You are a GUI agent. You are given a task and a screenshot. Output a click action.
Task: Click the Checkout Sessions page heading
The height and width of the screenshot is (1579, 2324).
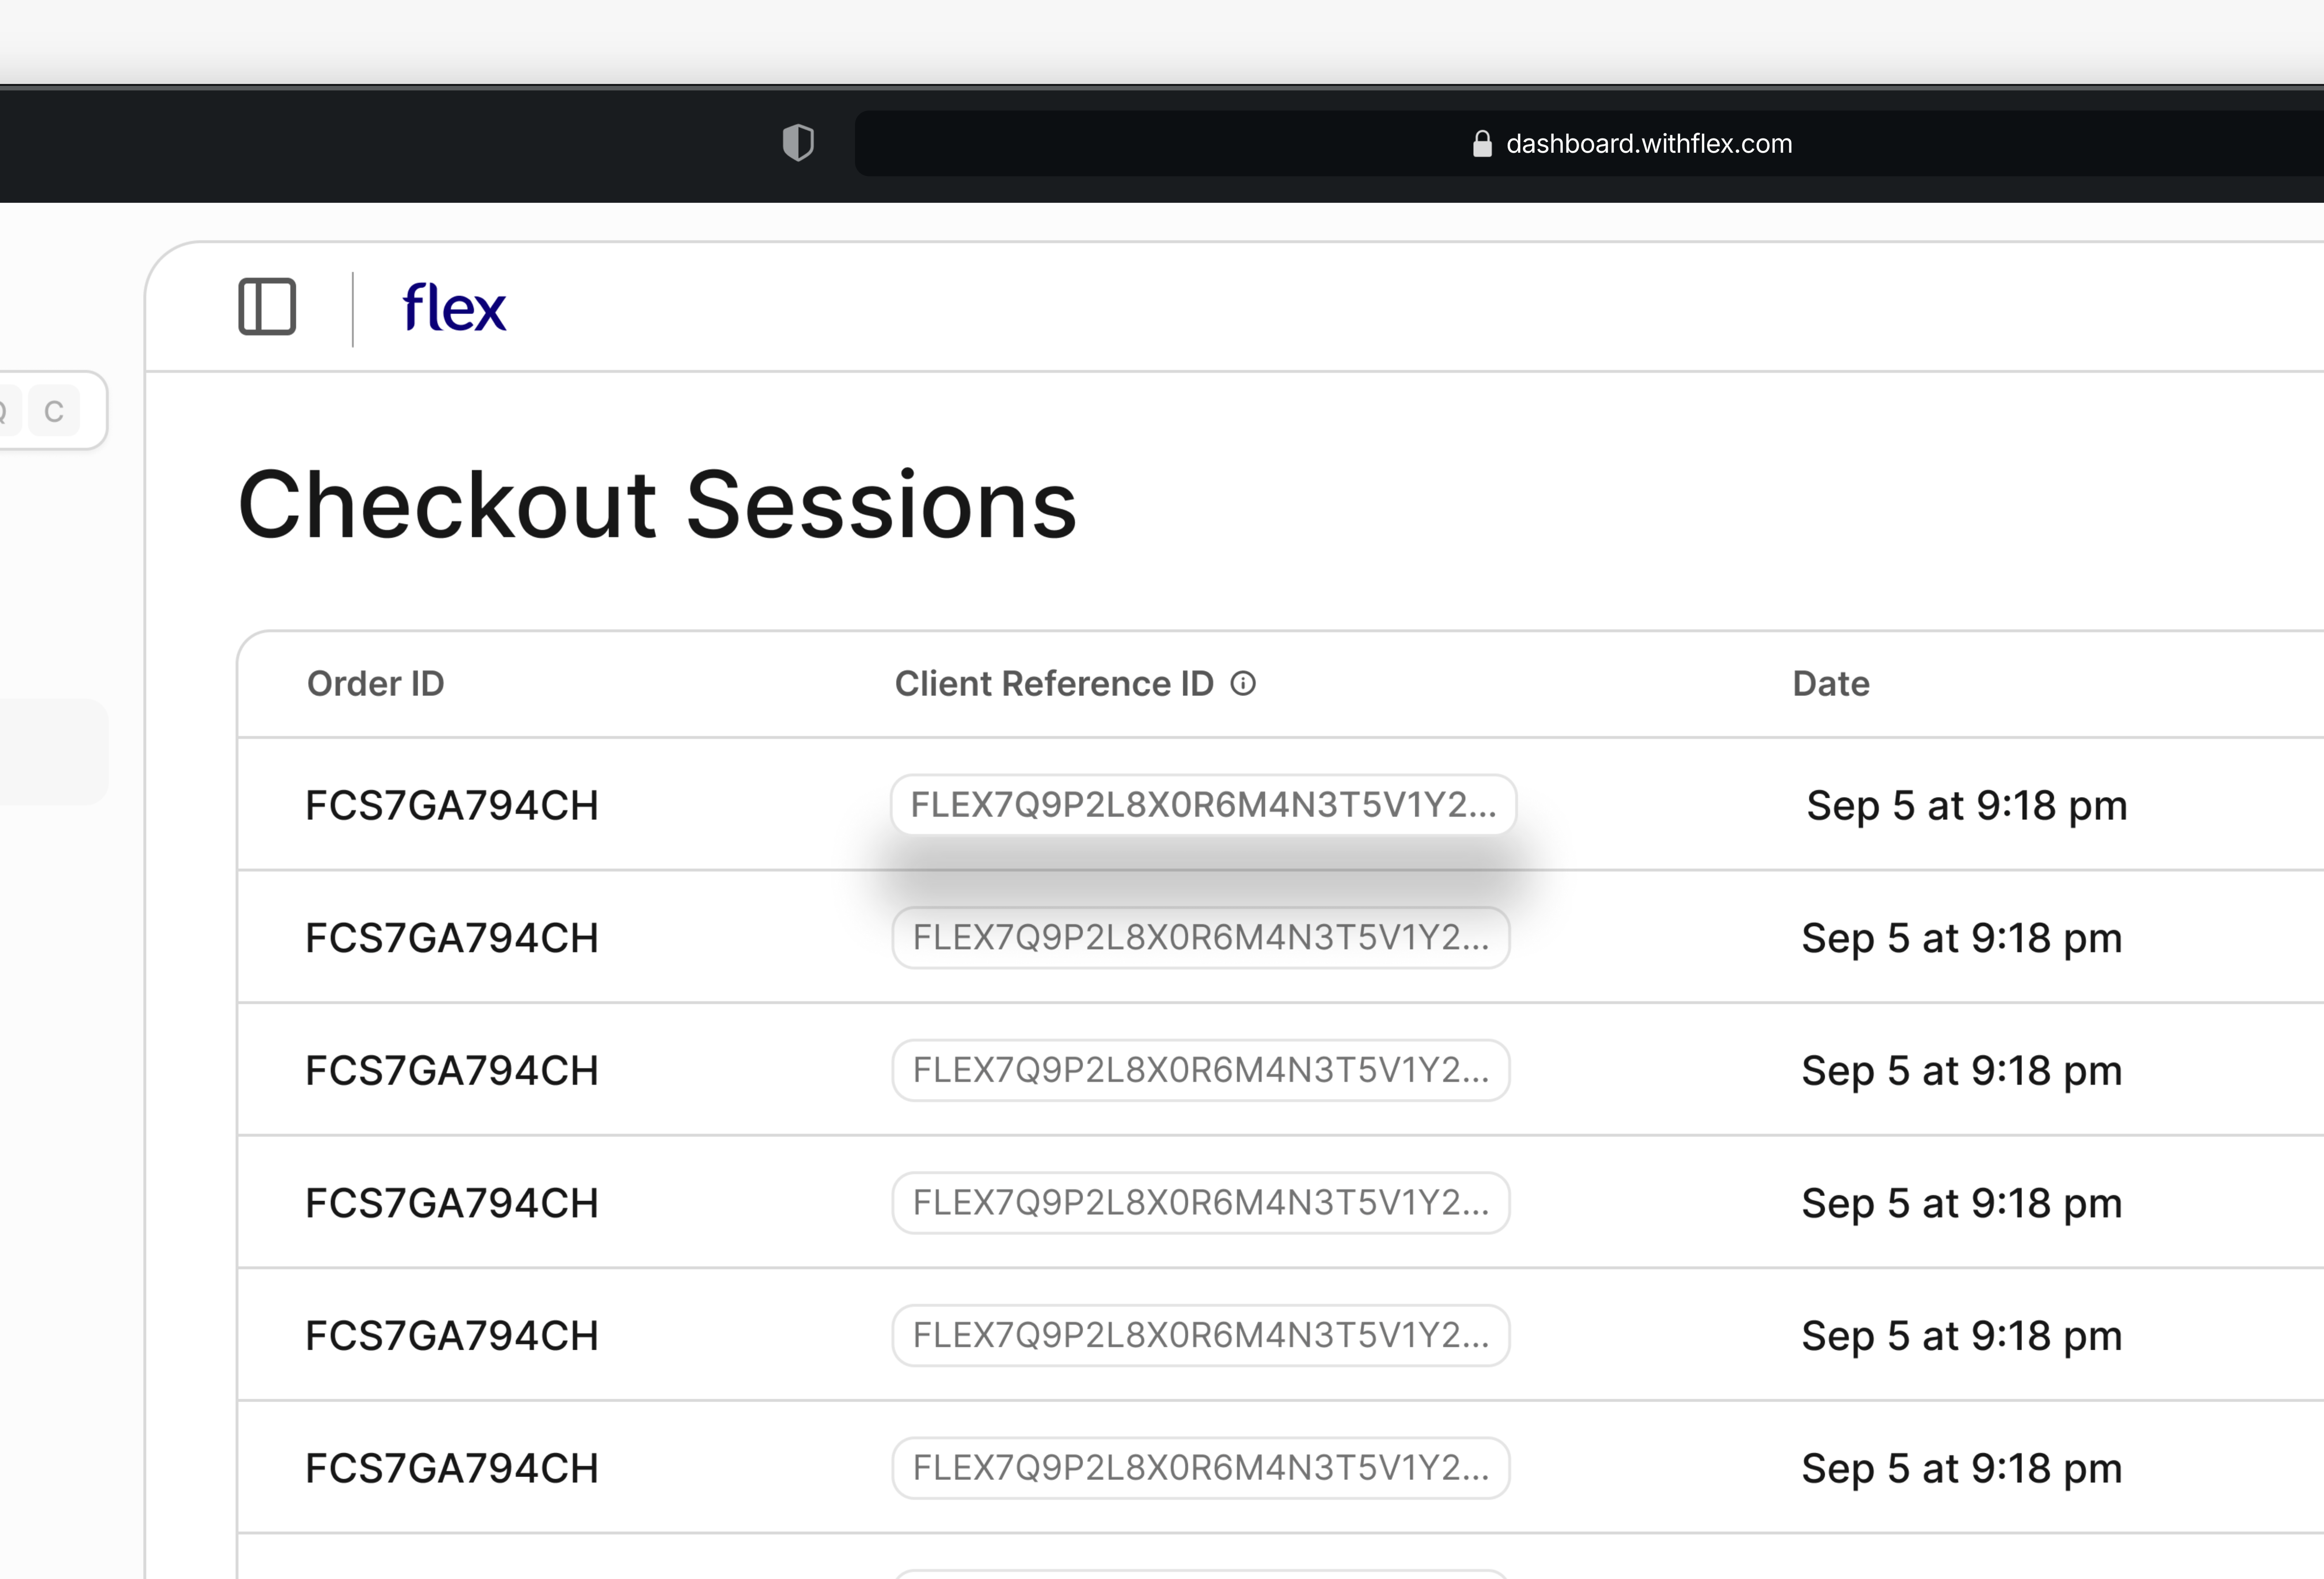(657, 505)
